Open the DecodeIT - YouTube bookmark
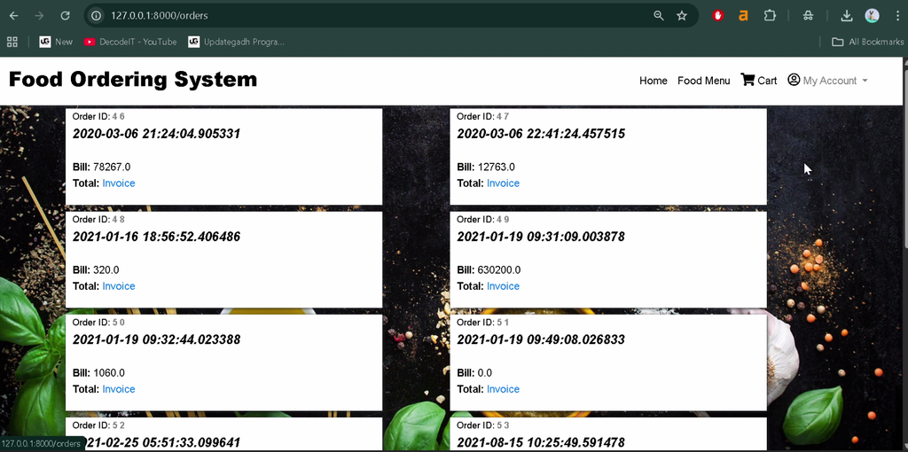The image size is (908, 452). (x=130, y=42)
